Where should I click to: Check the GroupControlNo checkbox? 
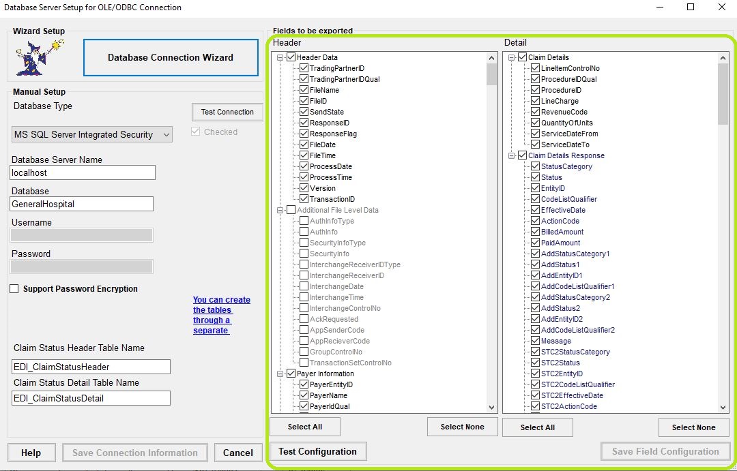[x=304, y=352]
